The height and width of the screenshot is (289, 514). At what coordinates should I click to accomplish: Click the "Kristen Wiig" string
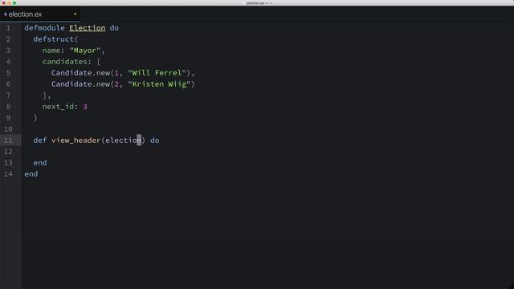coord(159,84)
